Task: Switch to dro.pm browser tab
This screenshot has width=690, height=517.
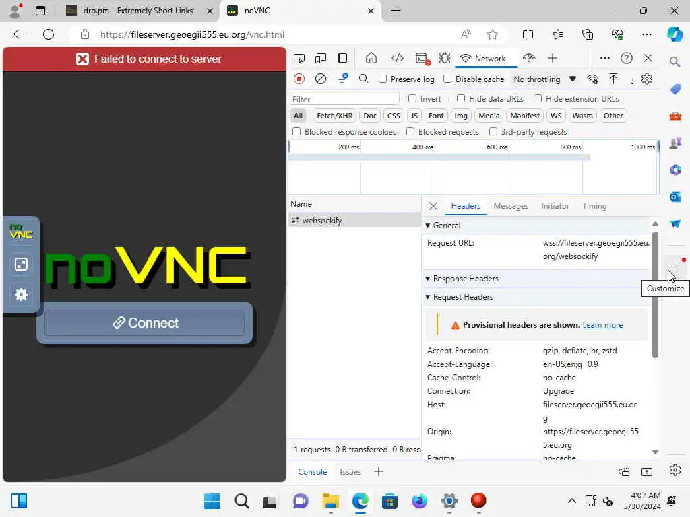Action: 137,11
